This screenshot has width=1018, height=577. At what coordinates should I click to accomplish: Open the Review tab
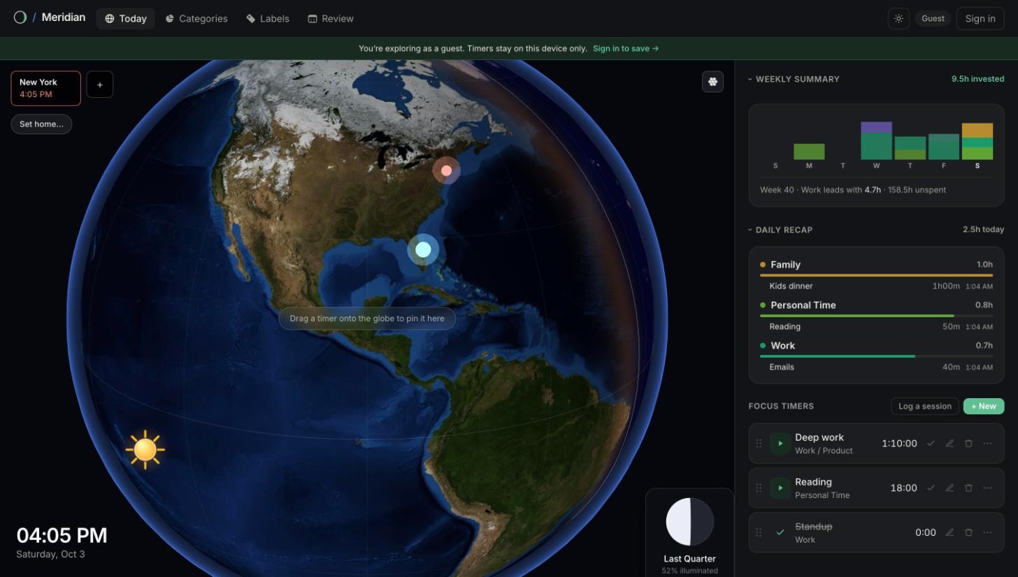click(x=331, y=19)
